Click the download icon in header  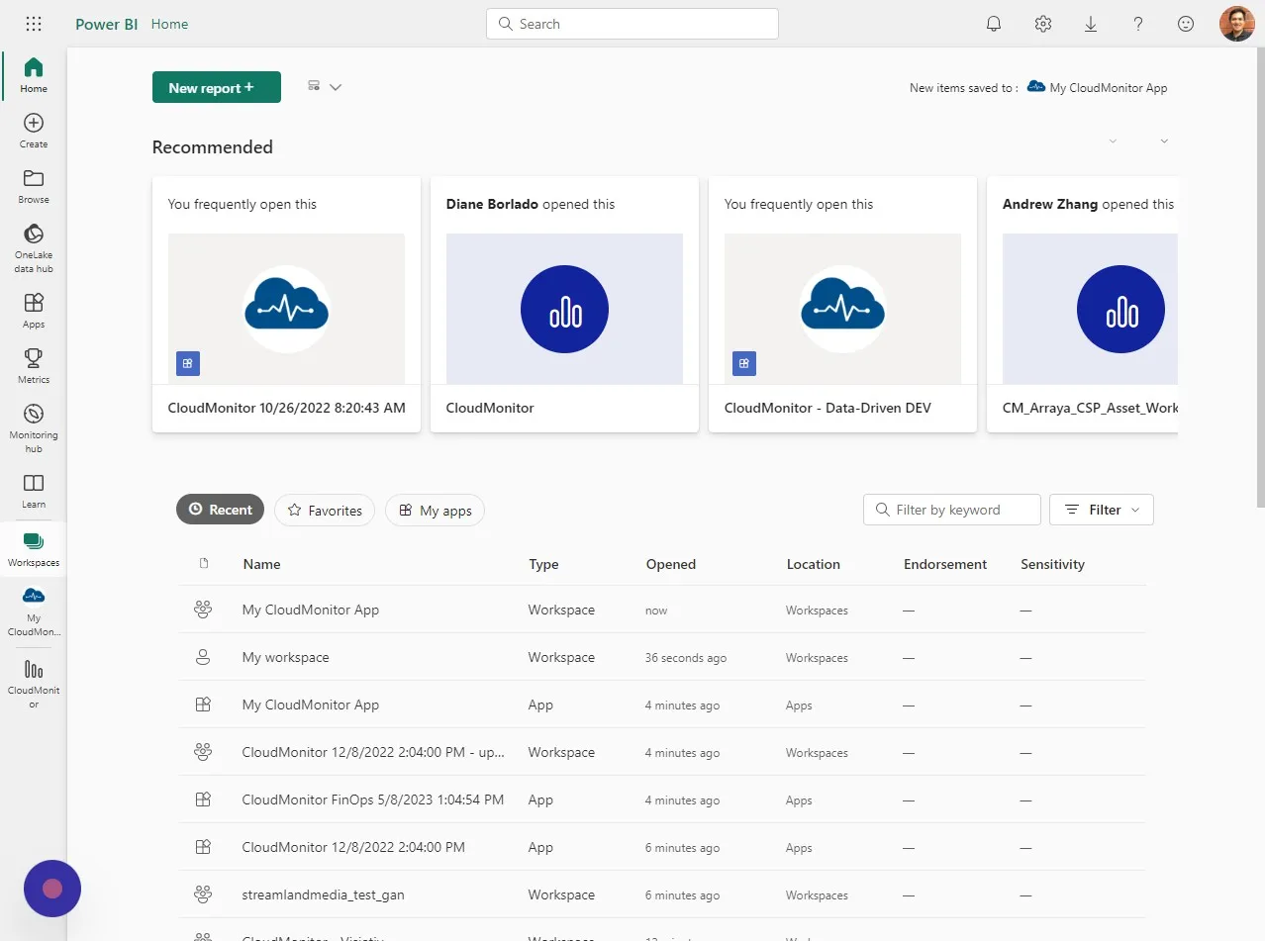pos(1091,24)
